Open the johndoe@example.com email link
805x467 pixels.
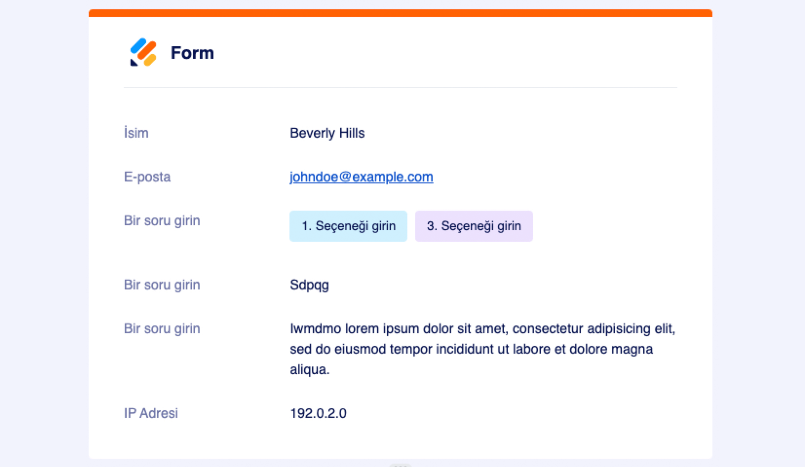click(361, 177)
